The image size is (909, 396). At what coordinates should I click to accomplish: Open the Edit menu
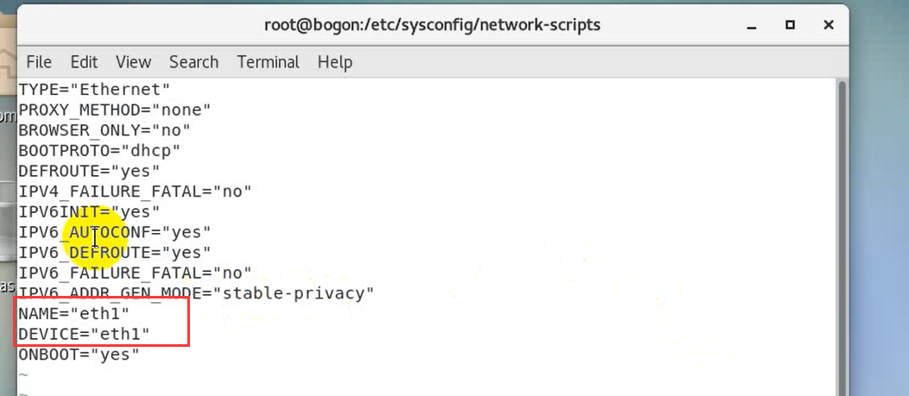84,62
